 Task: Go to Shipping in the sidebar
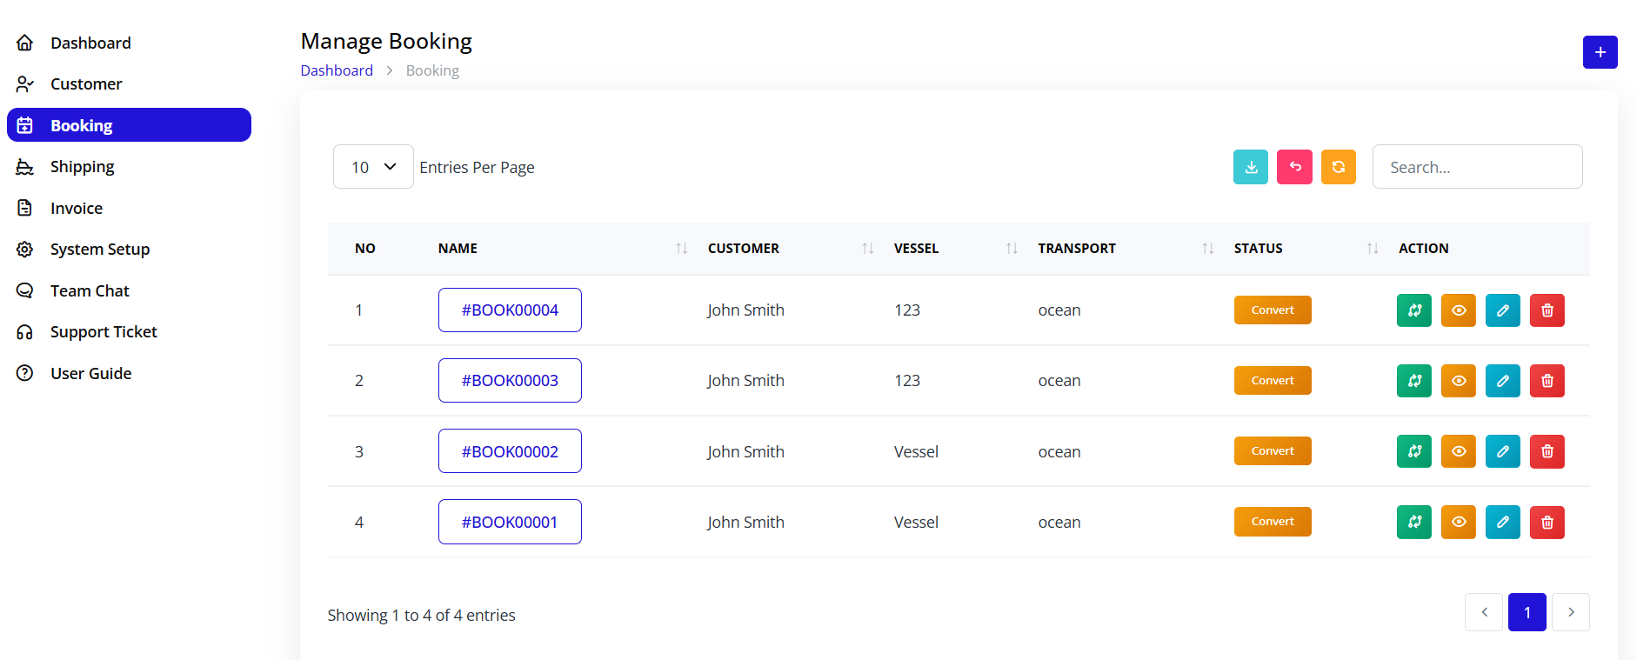[x=129, y=166]
